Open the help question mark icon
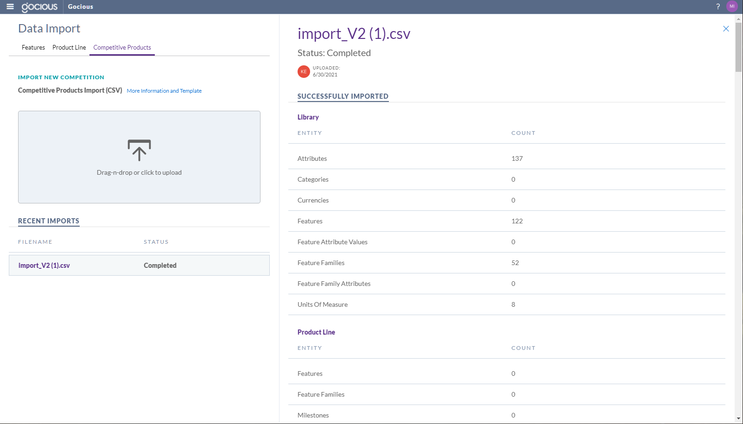This screenshot has height=424, width=743. [x=718, y=6]
